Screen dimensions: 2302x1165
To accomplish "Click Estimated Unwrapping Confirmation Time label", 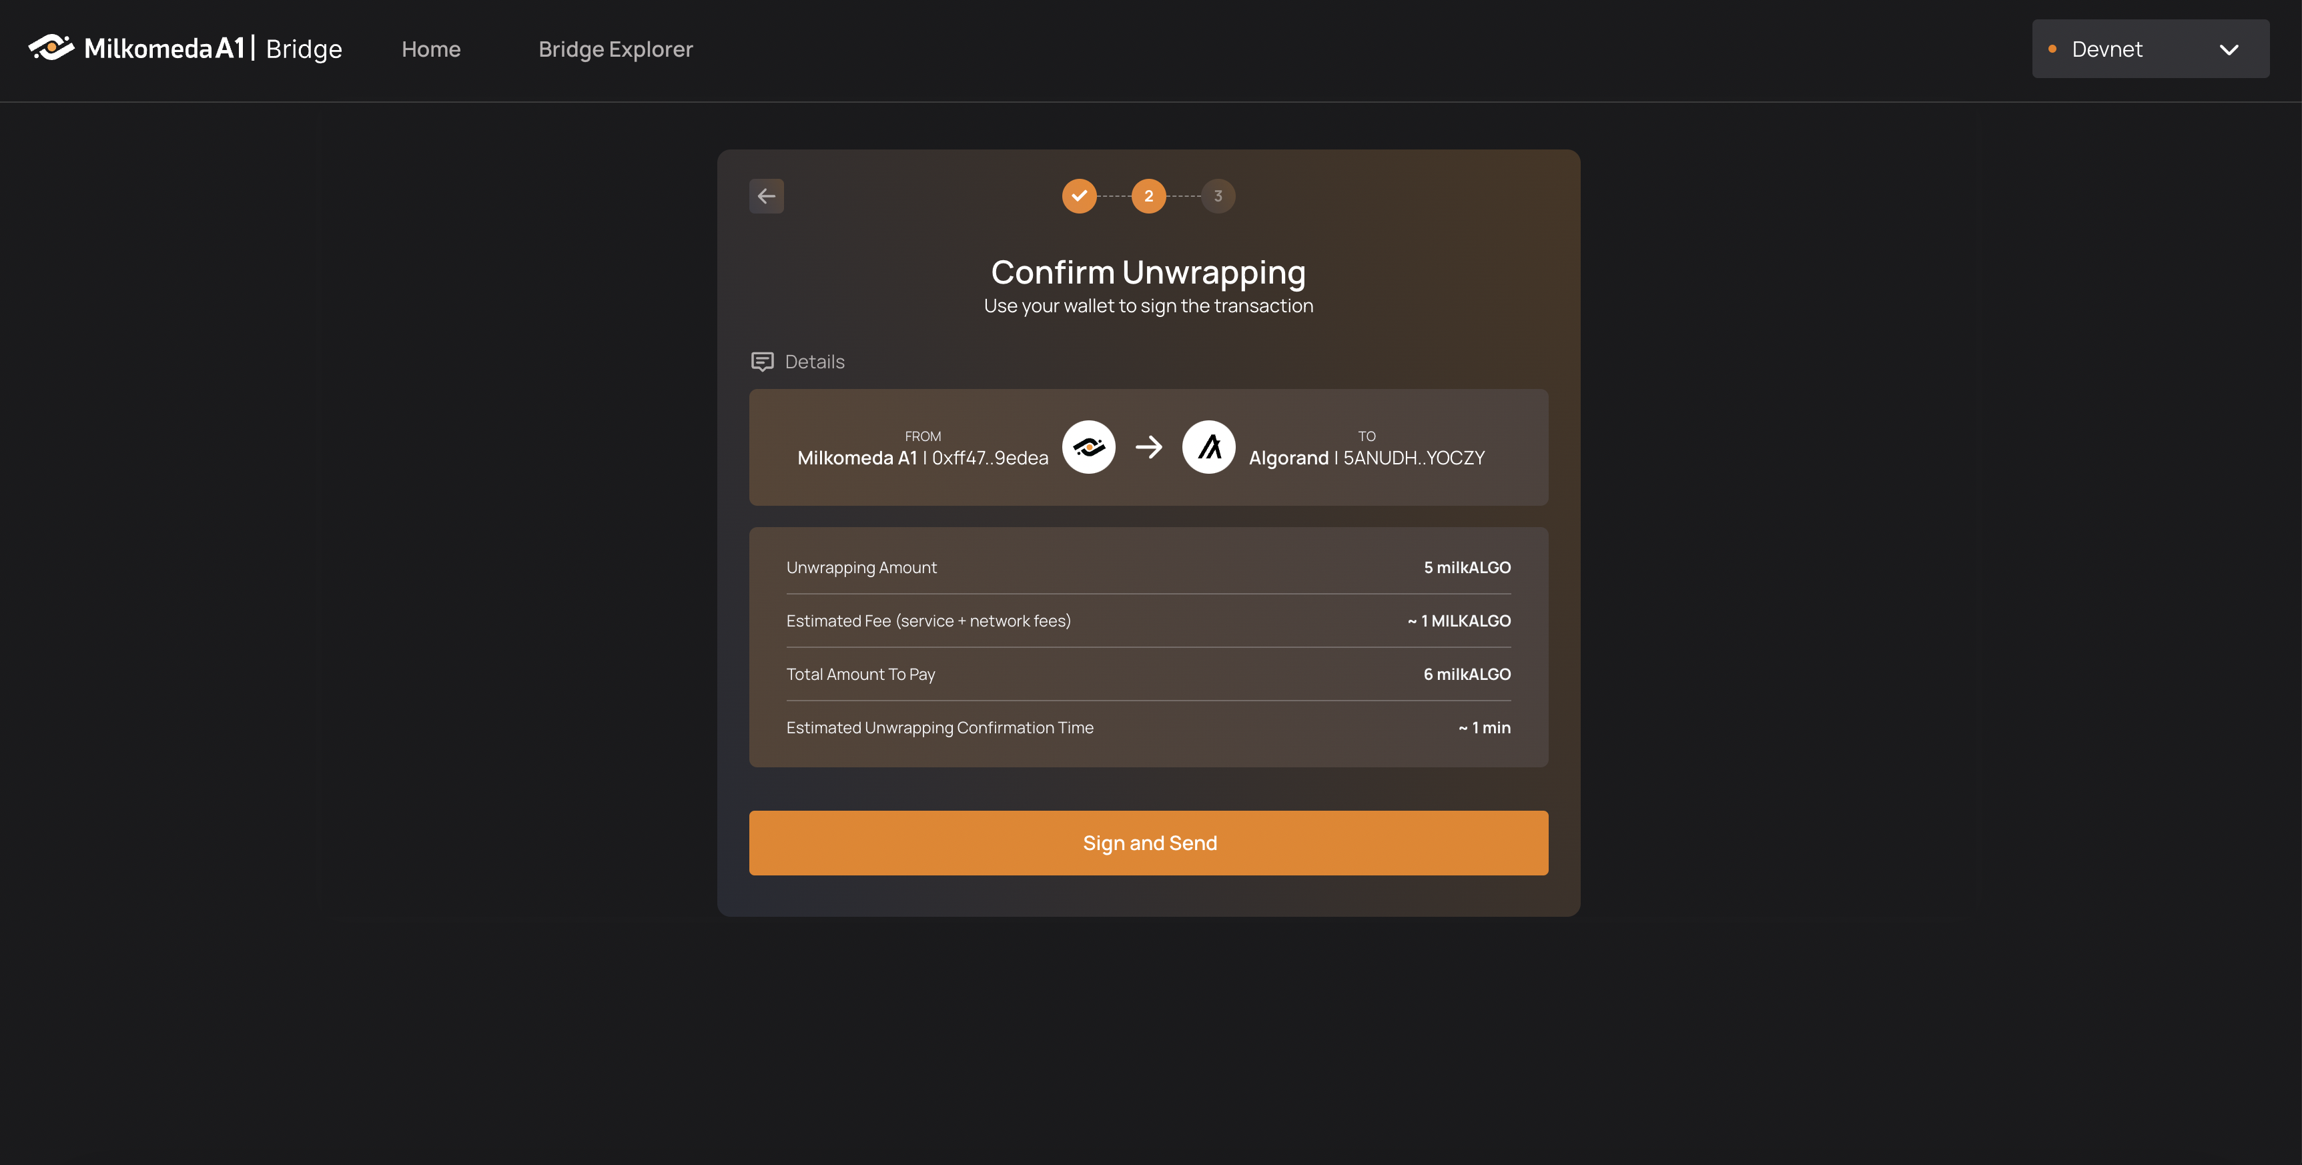I will click(x=939, y=728).
